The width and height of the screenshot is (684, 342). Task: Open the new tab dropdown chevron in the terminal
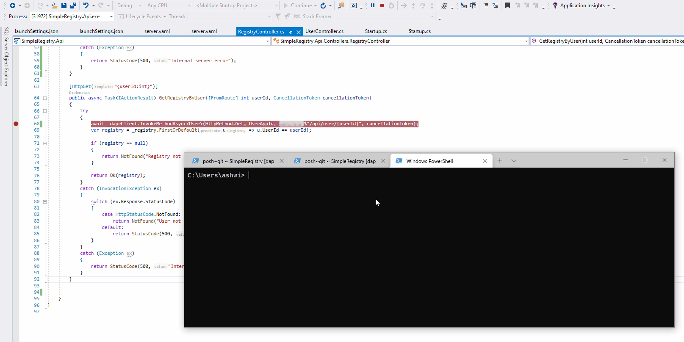pos(514,161)
